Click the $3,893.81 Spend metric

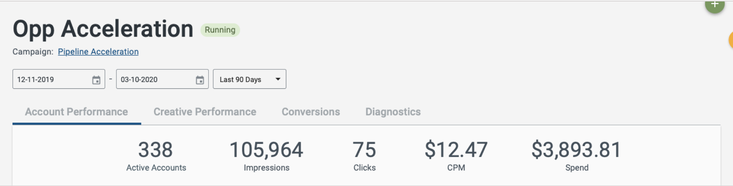click(x=577, y=156)
